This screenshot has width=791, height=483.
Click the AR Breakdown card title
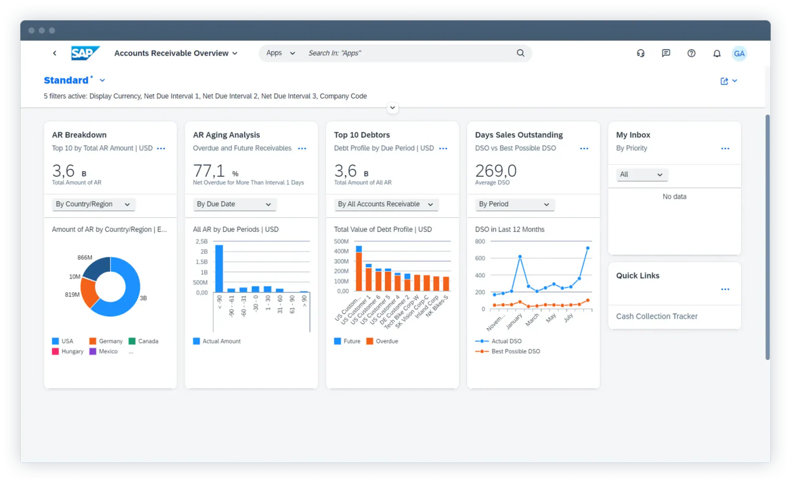(x=79, y=135)
